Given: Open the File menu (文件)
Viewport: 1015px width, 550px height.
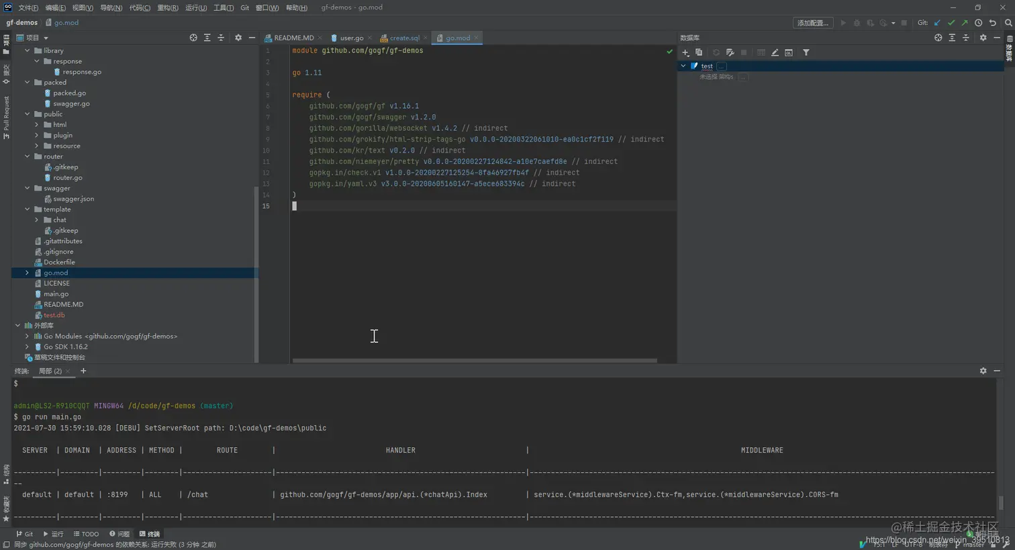Looking at the screenshot, I should pyautogui.click(x=28, y=7).
